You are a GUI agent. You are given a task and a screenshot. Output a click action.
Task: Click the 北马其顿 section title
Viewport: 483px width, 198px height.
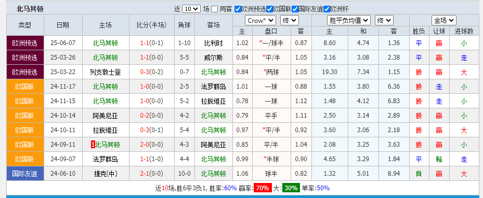[x=30, y=9]
